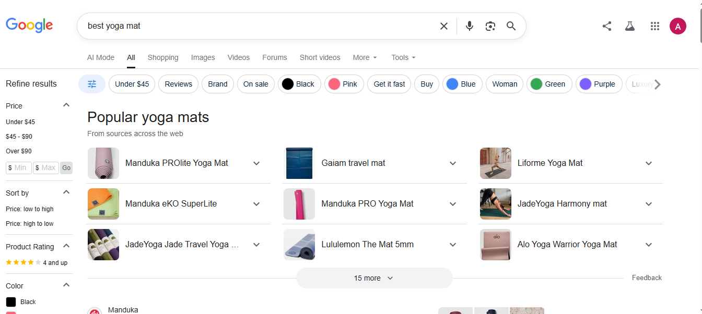The height and width of the screenshot is (314, 702).
Task: Collapse the Color filter section
Action: [66, 285]
